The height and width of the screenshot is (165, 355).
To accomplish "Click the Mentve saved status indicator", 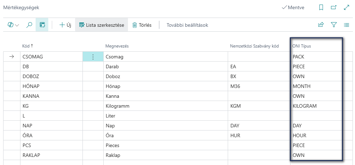I will 293,7.
